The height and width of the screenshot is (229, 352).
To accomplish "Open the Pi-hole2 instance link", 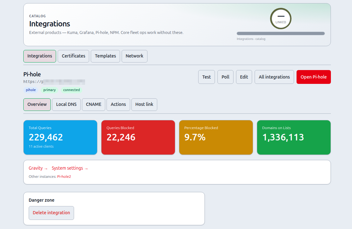I will pos(64,177).
